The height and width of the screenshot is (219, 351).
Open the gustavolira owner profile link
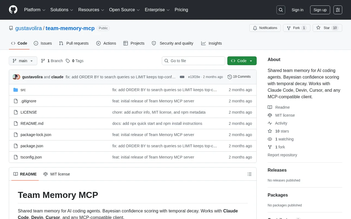[x=29, y=28]
